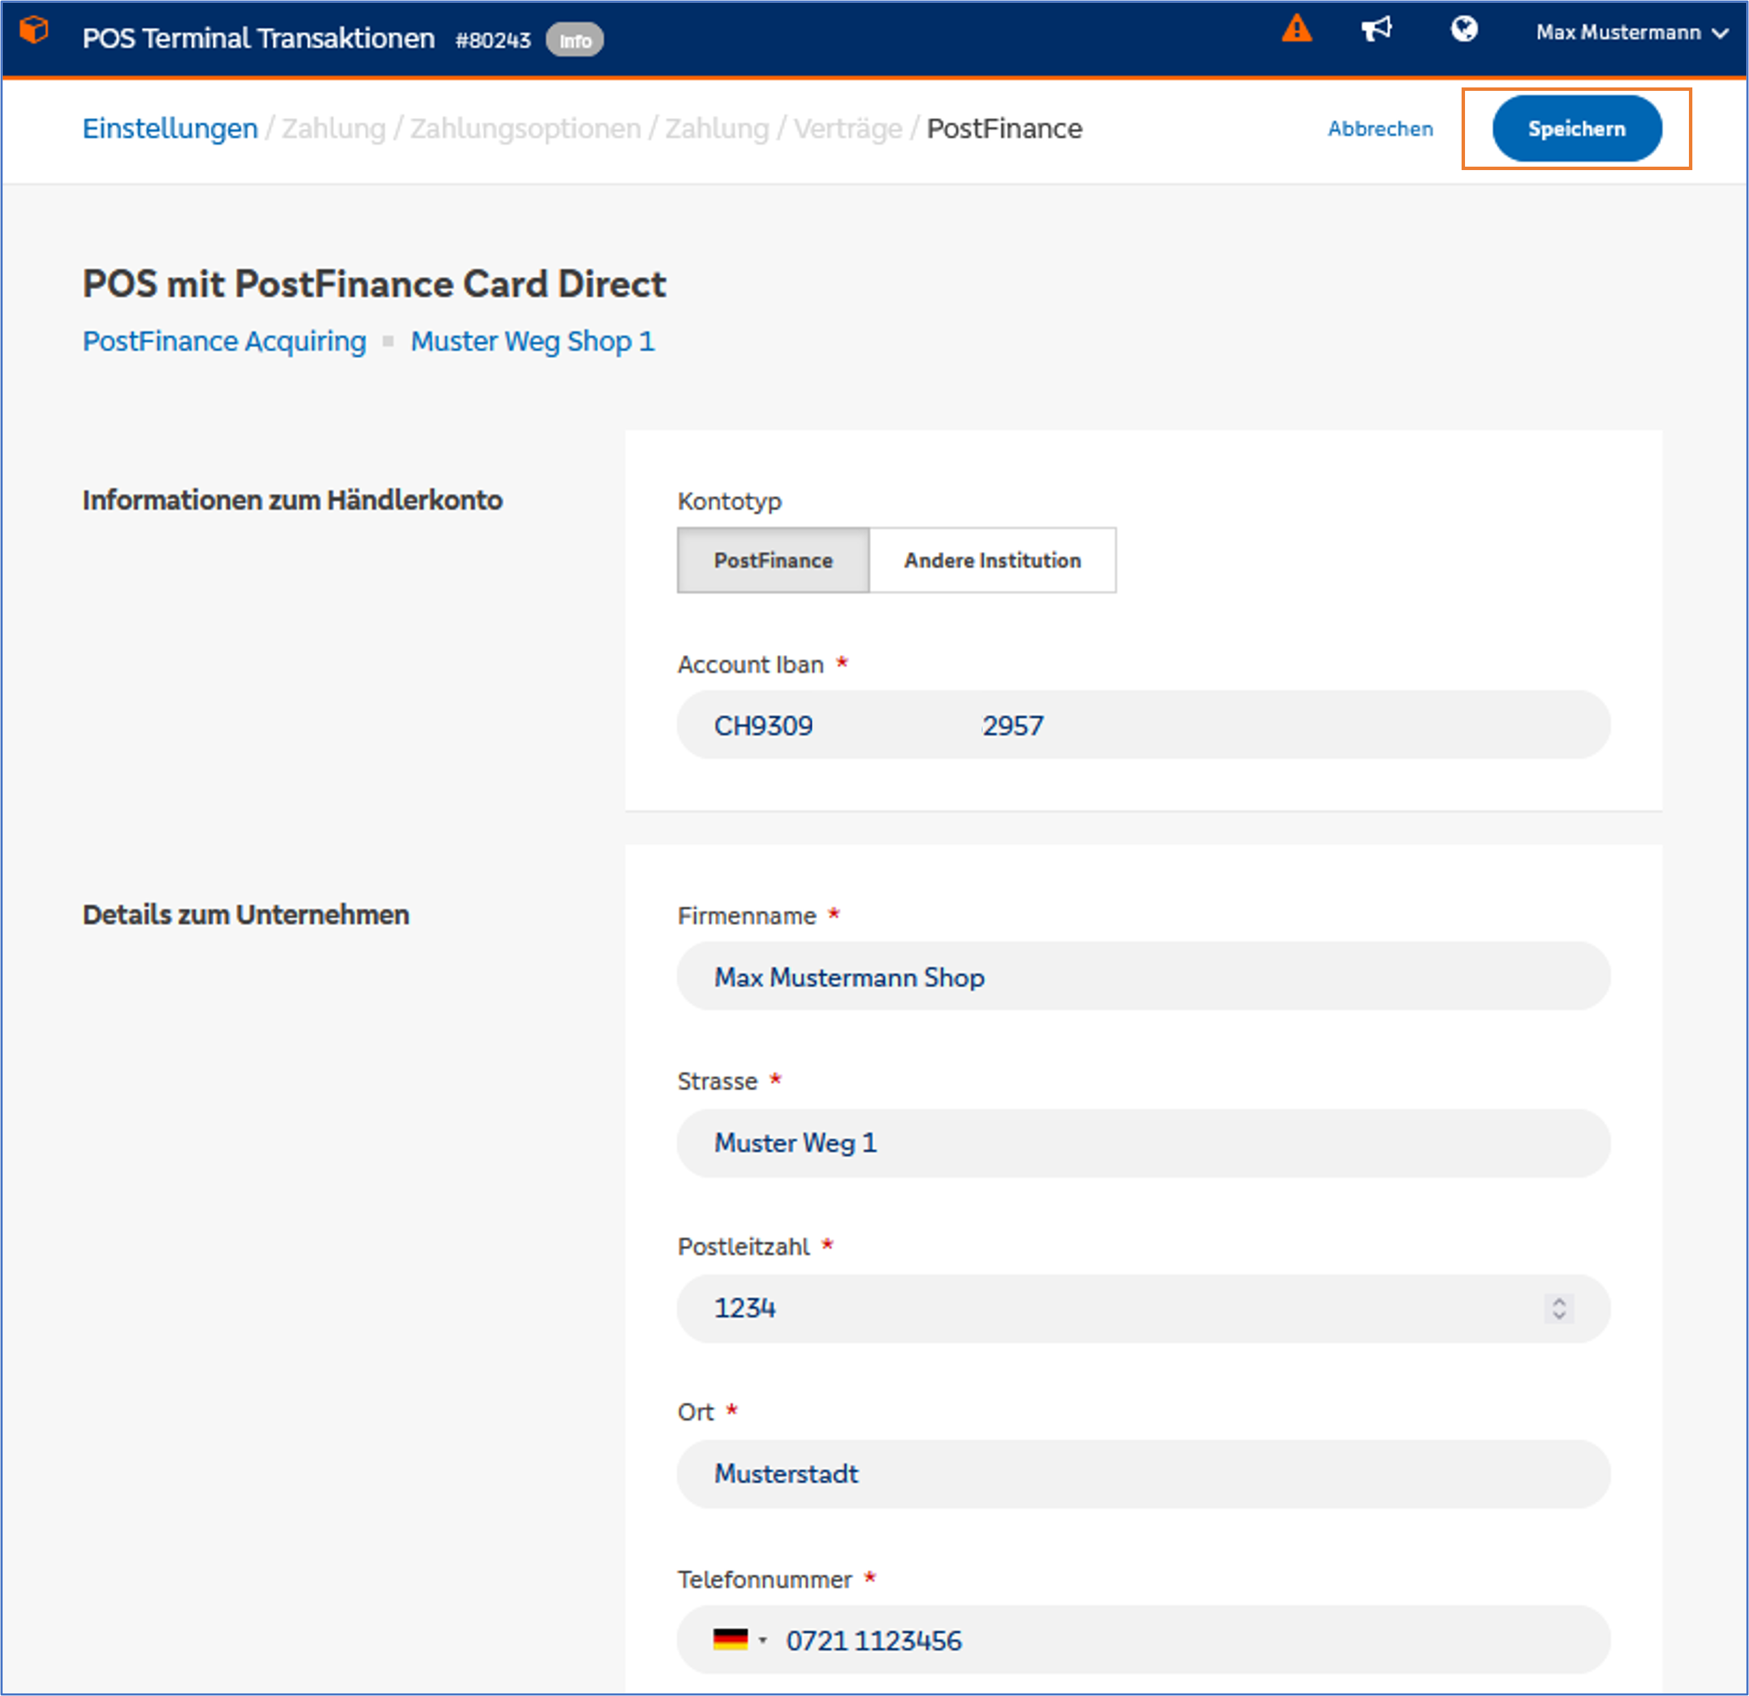Select PostFinance account type
The height and width of the screenshot is (1696, 1749).
click(773, 559)
